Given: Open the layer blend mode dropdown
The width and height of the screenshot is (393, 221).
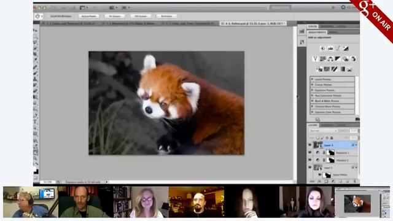Looking at the screenshot, I should pos(323,131).
